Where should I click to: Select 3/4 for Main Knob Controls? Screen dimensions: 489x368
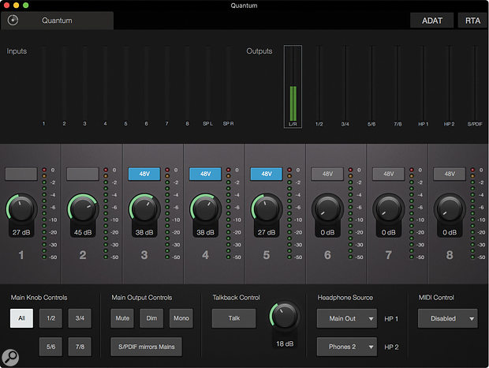coord(80,318)
